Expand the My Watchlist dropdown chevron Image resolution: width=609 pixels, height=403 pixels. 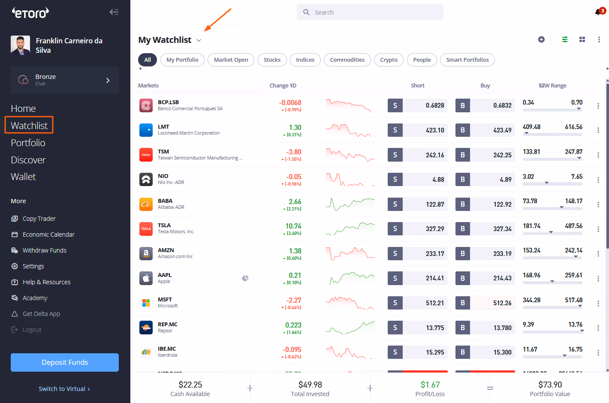point(199,40)
